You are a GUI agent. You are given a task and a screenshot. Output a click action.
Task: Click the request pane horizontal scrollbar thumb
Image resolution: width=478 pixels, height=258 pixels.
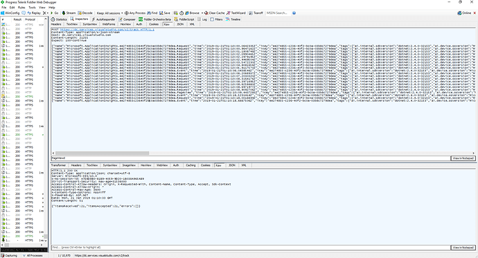pyautogui.click(x=102, y=153)
